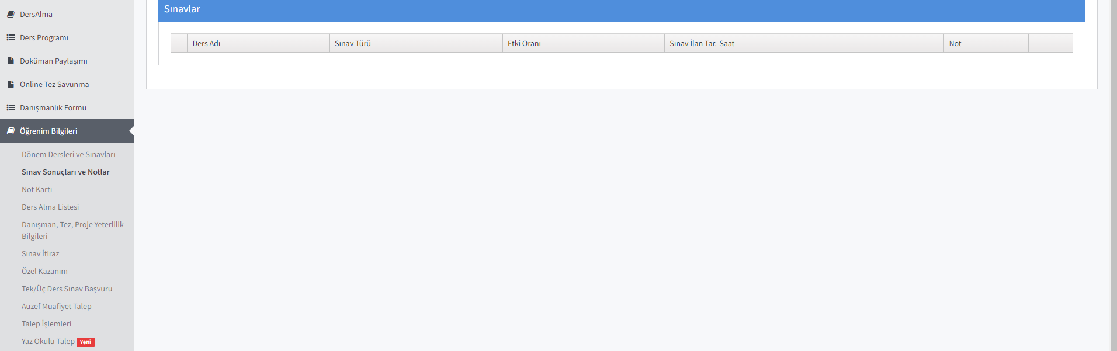Viewport: 1117px width, 351px height.
Task: Open Auzef Muafiyet Talep page
Action: 57,306
